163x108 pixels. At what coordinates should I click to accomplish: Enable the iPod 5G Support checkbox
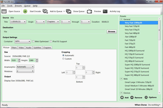51,41
